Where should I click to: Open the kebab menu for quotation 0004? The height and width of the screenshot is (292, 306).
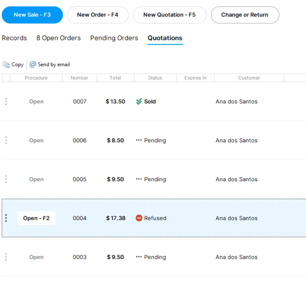(5, 218)
